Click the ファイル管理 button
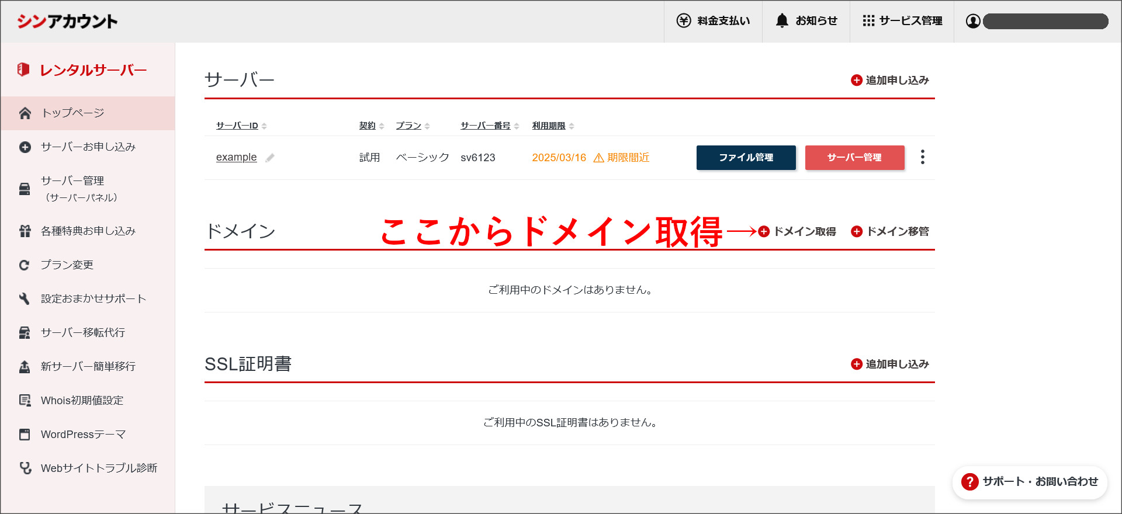This screenshot has width=1122, height=514. 746,158
